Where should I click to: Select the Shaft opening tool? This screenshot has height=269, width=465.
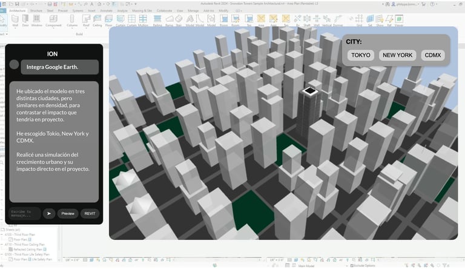click(x=307, y=21)
